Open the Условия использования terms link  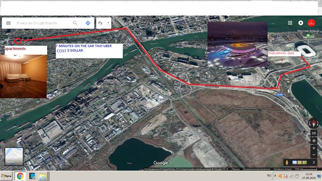pyautogui.click(x=256, y=169)
